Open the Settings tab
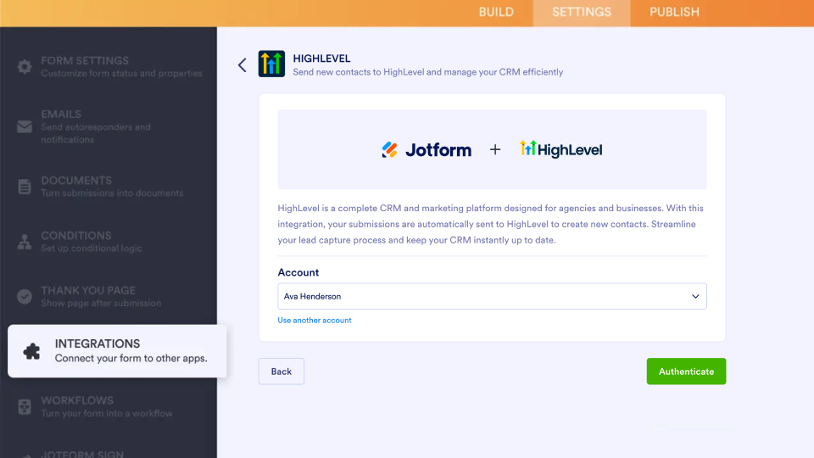 pos(582,12)
